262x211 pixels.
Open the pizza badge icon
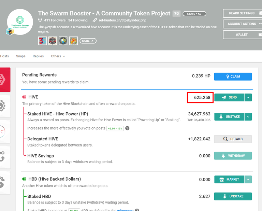click(x=73, y=41)
